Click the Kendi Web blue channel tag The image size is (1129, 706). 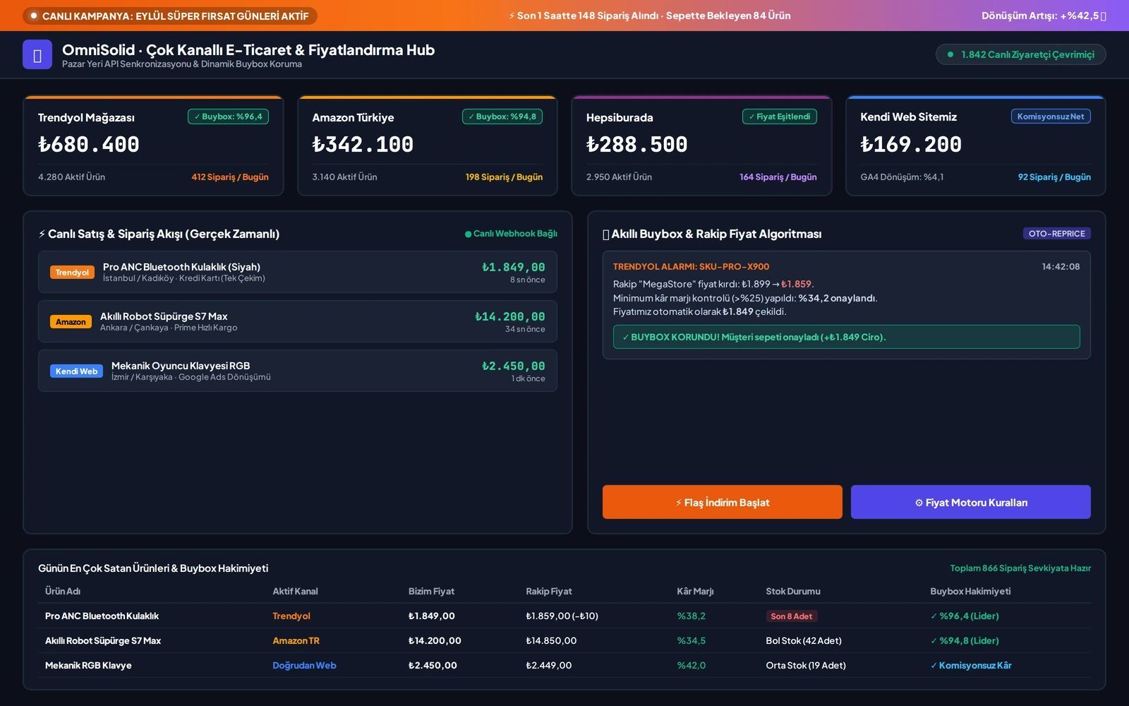click(x=76, y=371)
